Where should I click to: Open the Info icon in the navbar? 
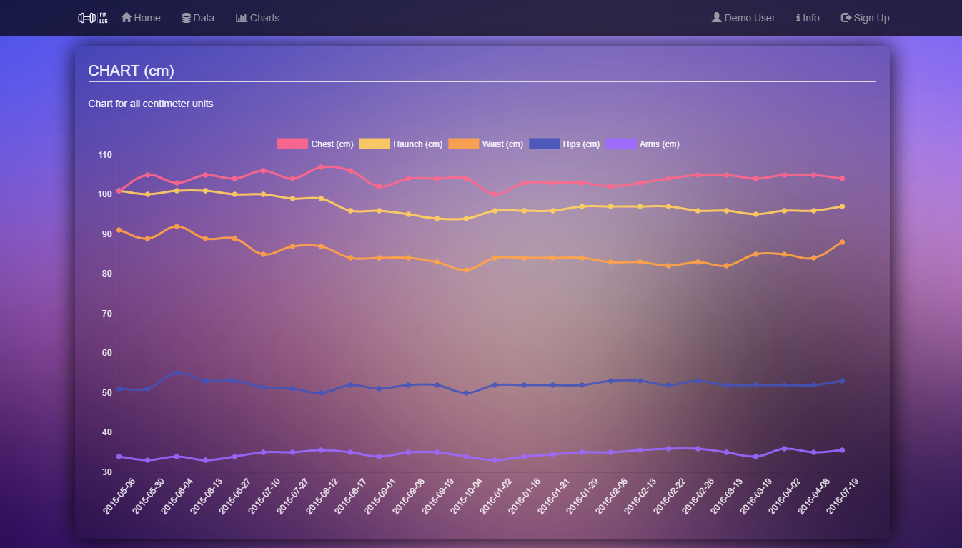point(798,17)
